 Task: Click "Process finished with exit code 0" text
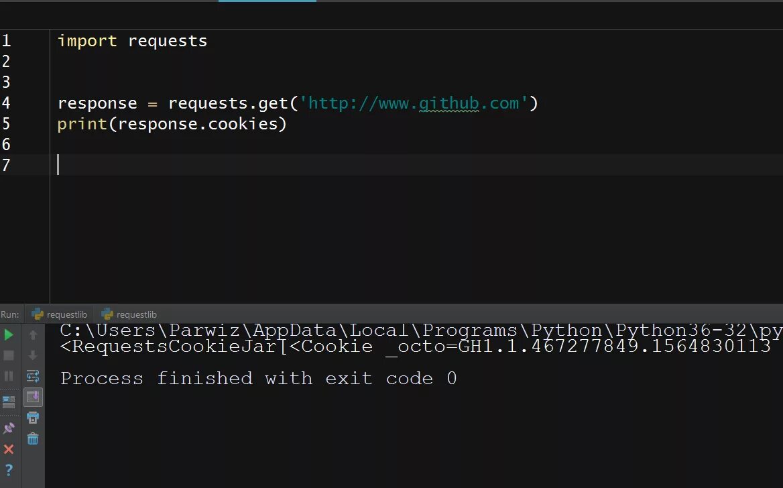258,379
